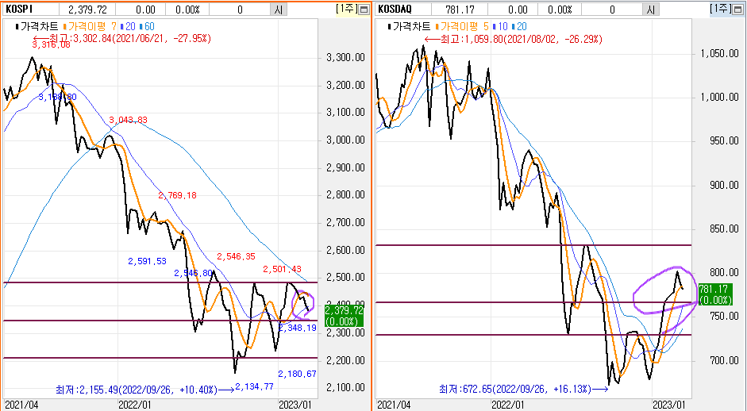Click the 60 moving average legend in KOSPI chart
Screen dimensions: 747x411
coord(147,27)
